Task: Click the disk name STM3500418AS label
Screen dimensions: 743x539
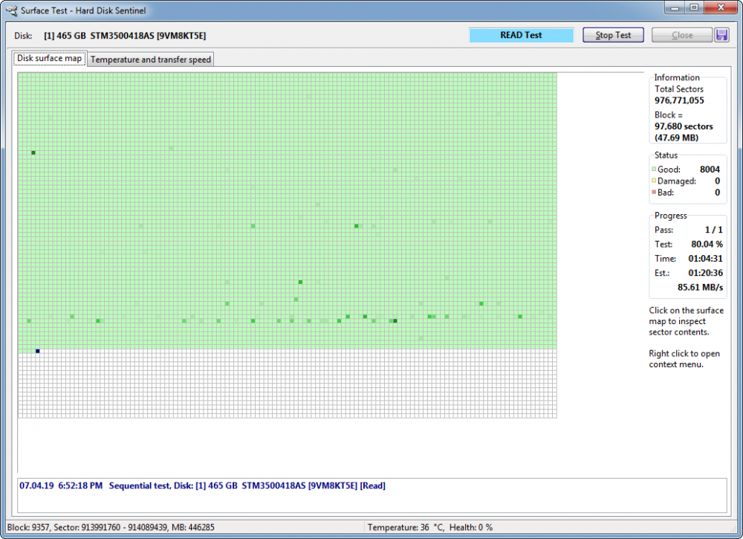Action: point(117,35)
